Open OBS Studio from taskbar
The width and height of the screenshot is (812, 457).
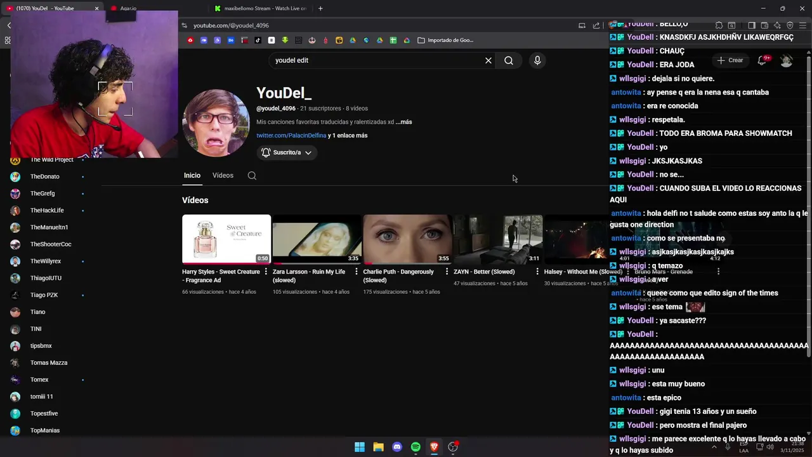(453, 447)
